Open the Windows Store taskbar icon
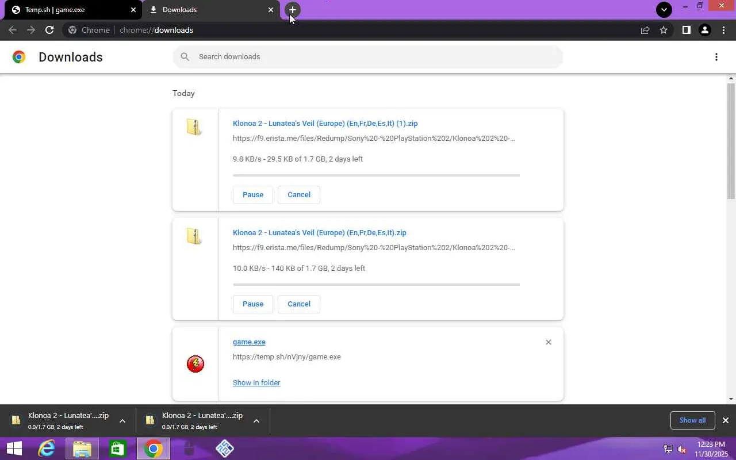This screenshot has height=460, width=736. coord(118,448)
